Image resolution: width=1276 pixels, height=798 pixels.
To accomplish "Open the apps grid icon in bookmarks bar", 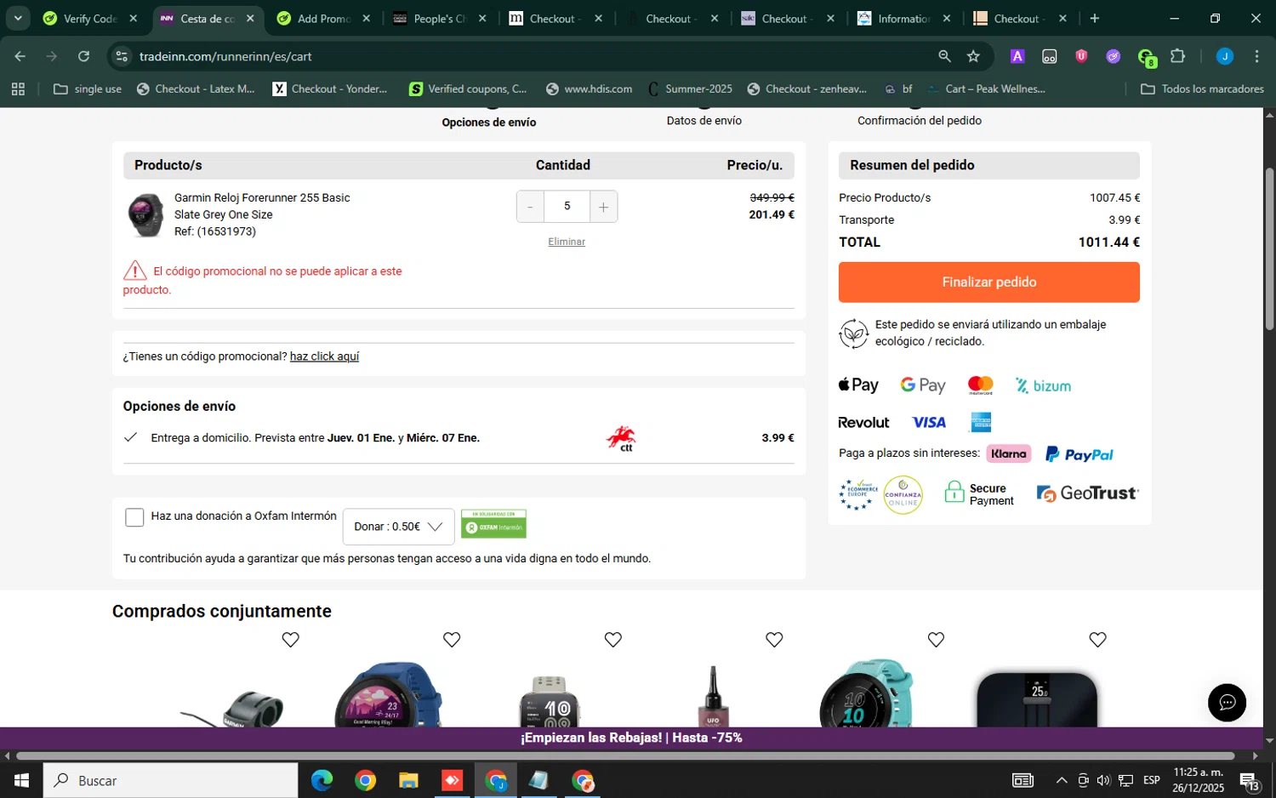I will click(x=18, y=88).
